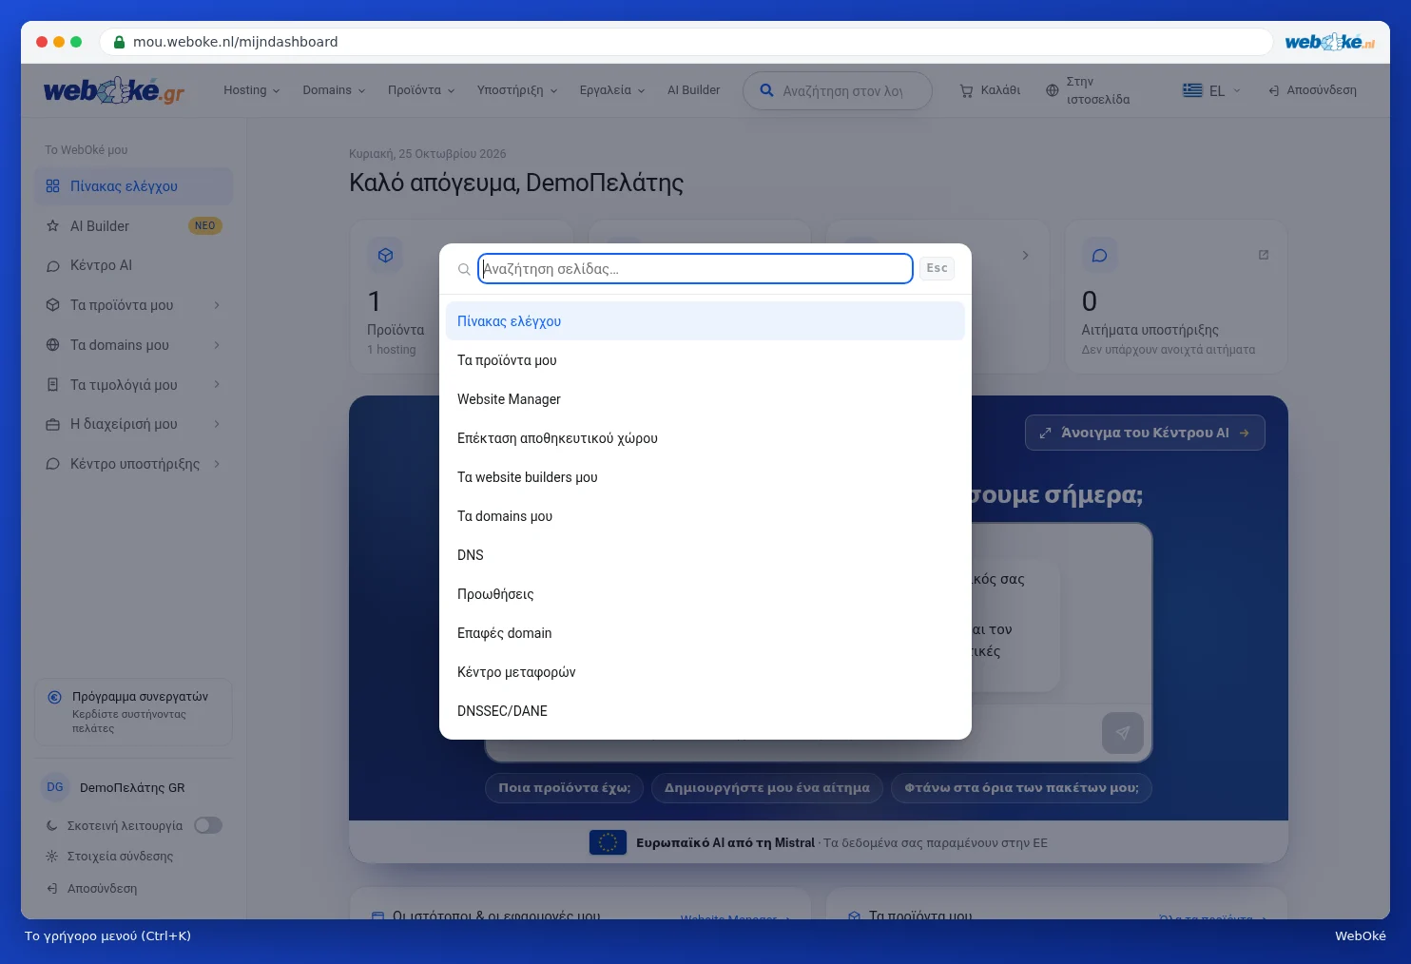Open the Υποστήριξη menu in header

[517, 90]
